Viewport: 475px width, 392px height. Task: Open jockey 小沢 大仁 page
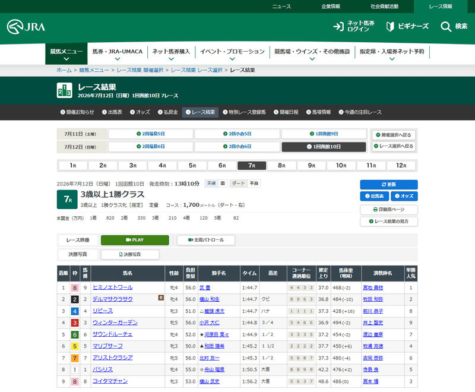coord(210,323)
